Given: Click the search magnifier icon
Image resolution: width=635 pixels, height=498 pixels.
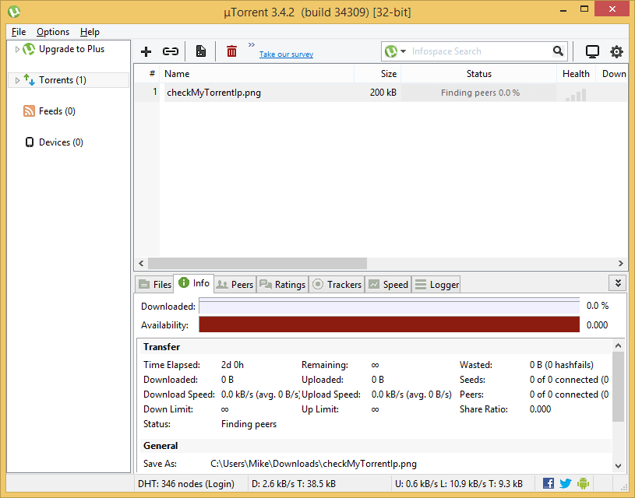Looking at the screenshot, I should 558,51.
